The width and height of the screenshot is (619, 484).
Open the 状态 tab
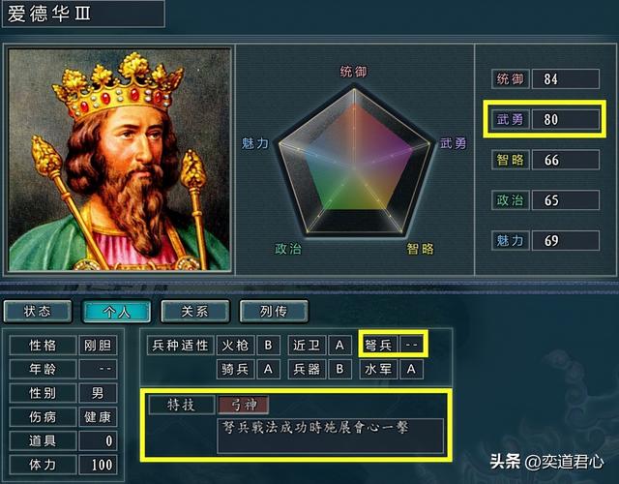[38, 312]
